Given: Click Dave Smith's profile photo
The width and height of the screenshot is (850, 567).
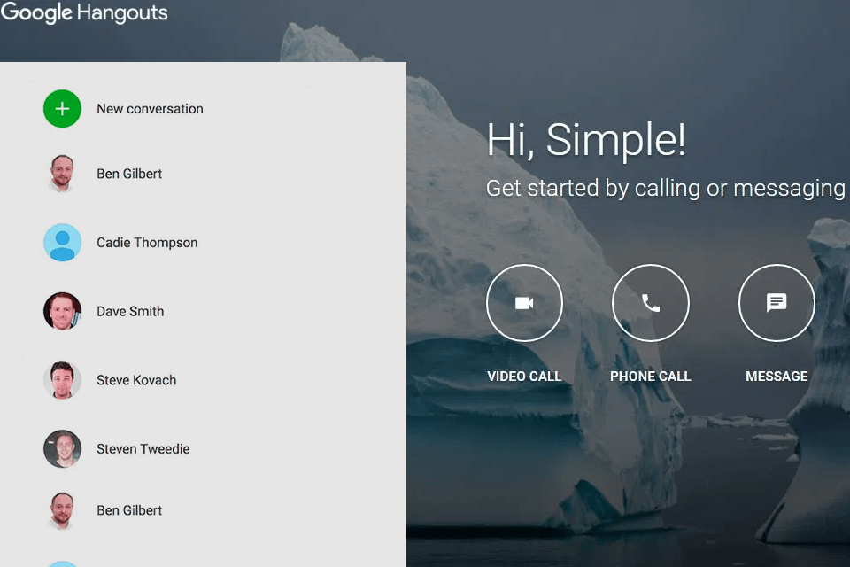Looking at the screenshot, I should [62, 312].
